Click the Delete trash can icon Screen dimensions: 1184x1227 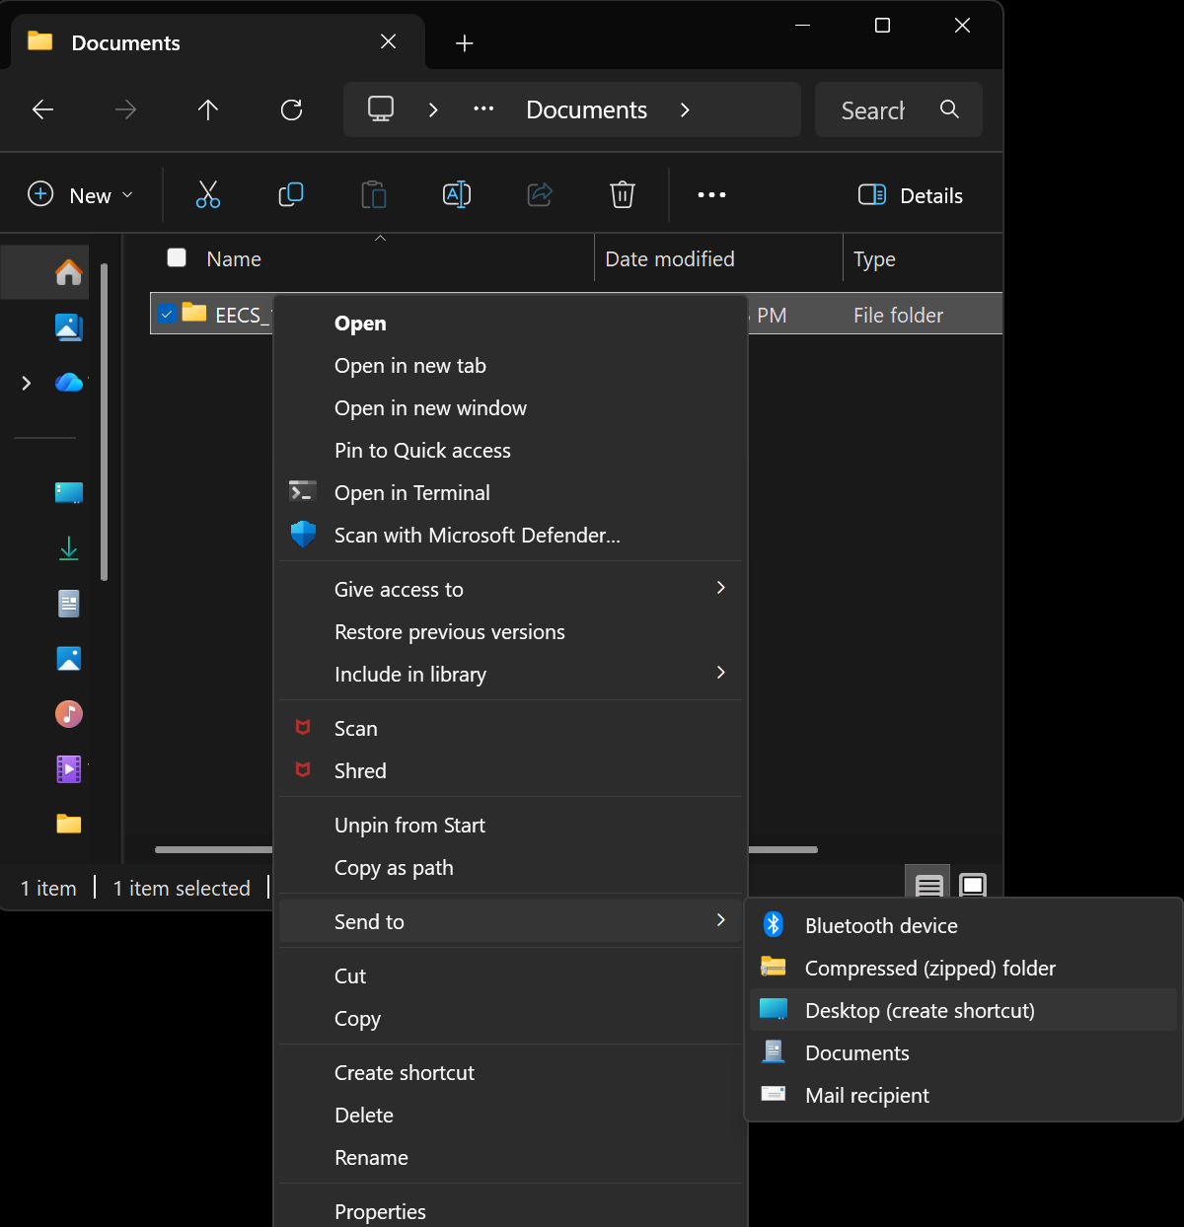(x=623, y=194)
